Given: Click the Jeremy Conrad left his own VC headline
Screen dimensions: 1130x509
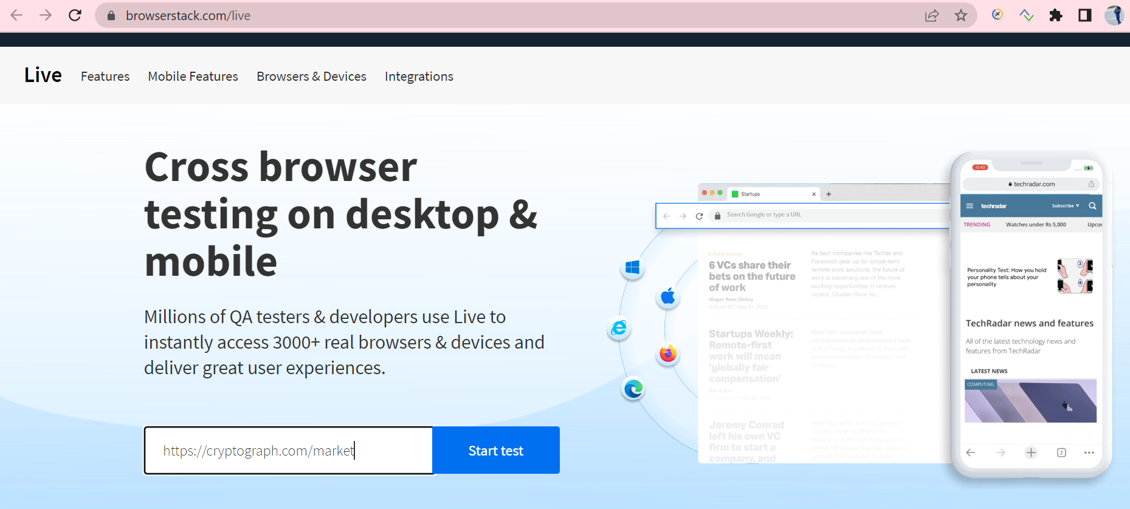Looking at the screenshot, I should 746,442.
